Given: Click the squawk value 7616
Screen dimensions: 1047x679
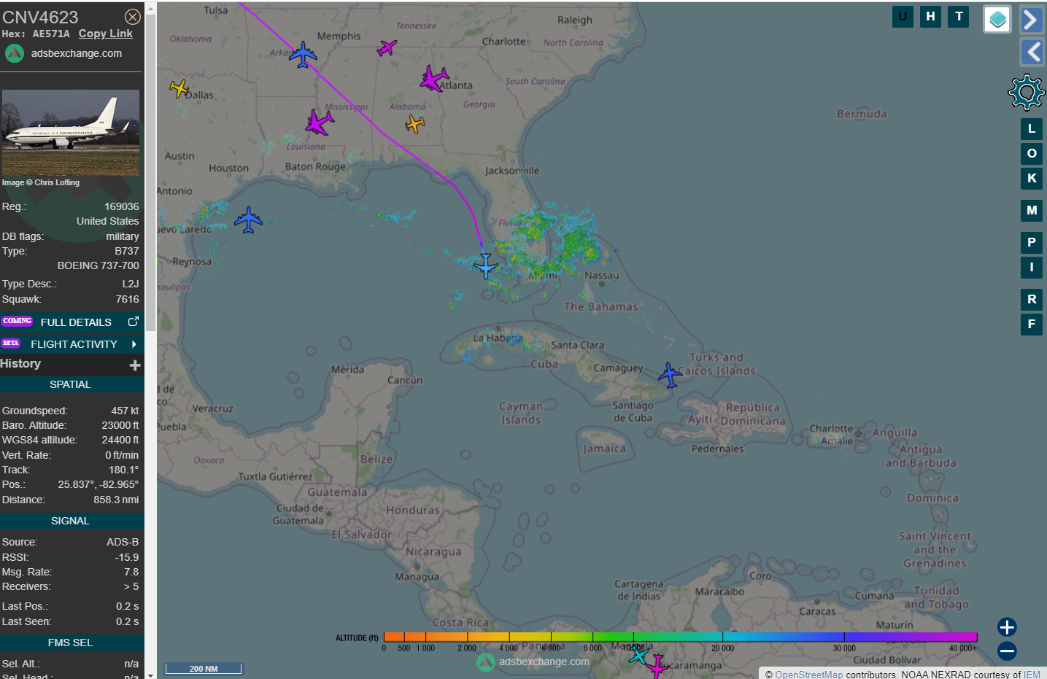Looking at the screenshot, I should (127, 299).
